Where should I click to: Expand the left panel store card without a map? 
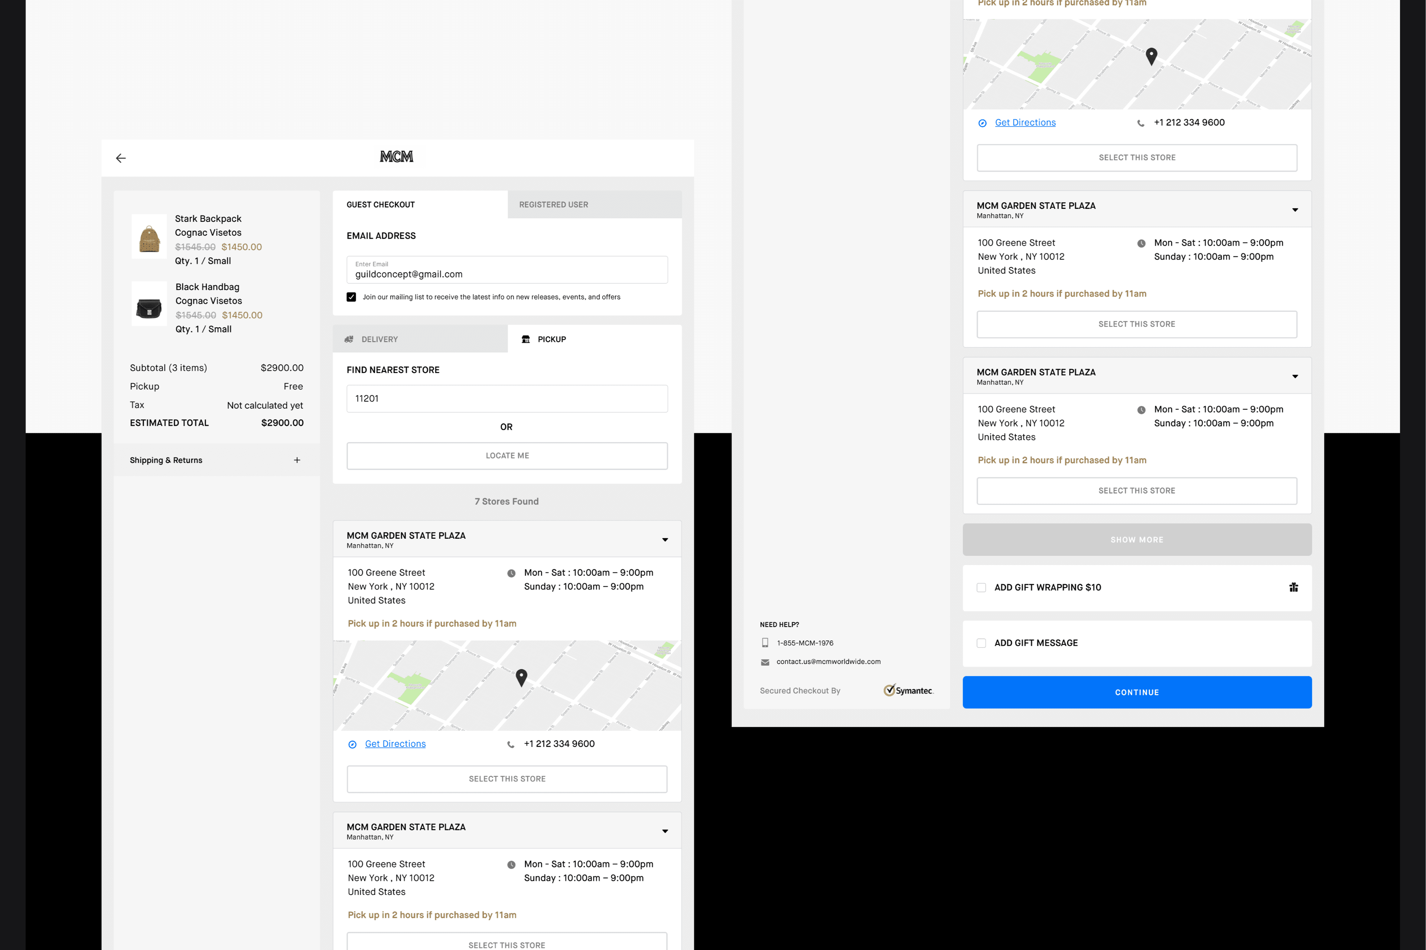point(665,831)
